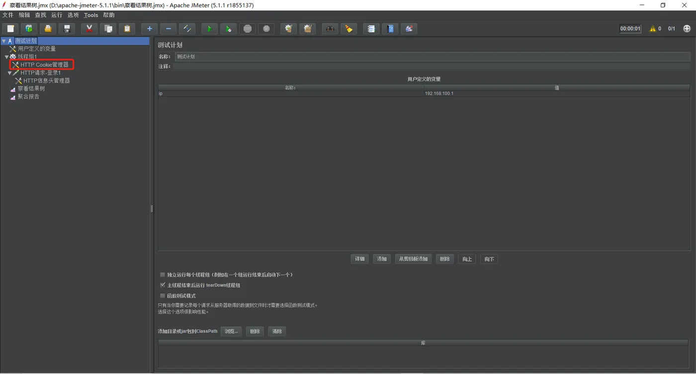Collapse all nodes with the minus icon
Screen dimensions: 696x374
pos(168,29)
